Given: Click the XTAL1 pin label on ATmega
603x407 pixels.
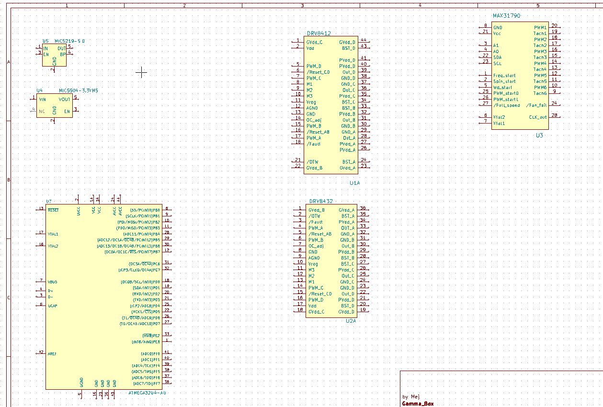Looking at the screenshot, I should 53,234.
